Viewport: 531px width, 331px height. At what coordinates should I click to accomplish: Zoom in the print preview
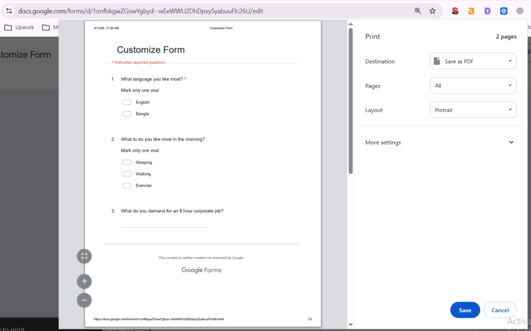click(x=85, y=281)
